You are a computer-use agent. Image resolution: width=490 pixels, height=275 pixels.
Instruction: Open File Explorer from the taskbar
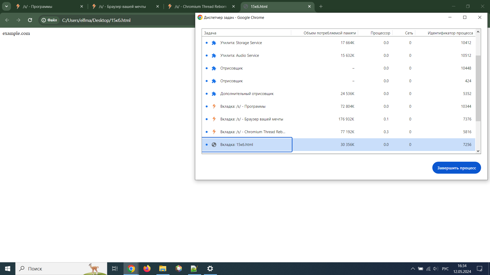[x=163, y=269]
